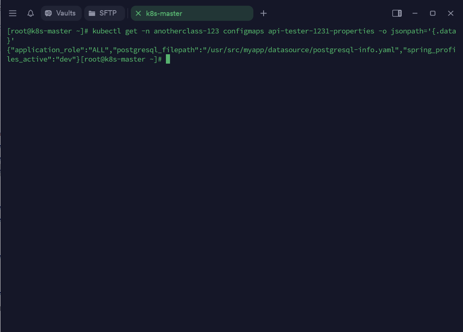Click the terminal cursor at prompt
463x332 pixels.
[168, 59]
